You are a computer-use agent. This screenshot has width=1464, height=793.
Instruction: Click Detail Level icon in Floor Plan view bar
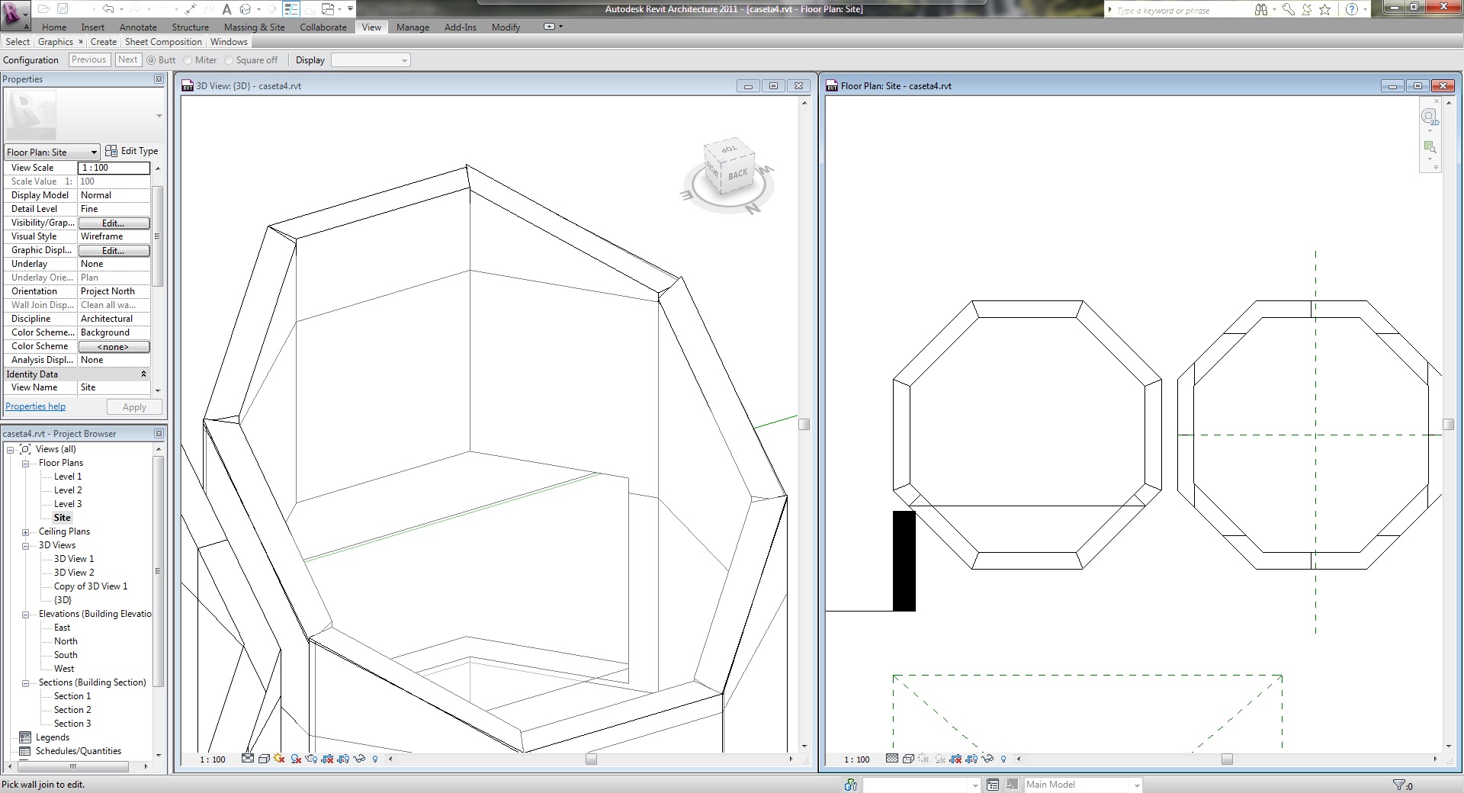(x=892, y=759)
